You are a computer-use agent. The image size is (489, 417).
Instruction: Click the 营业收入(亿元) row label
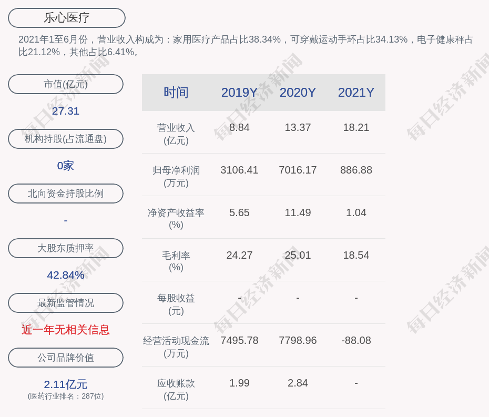click(176, 134)
